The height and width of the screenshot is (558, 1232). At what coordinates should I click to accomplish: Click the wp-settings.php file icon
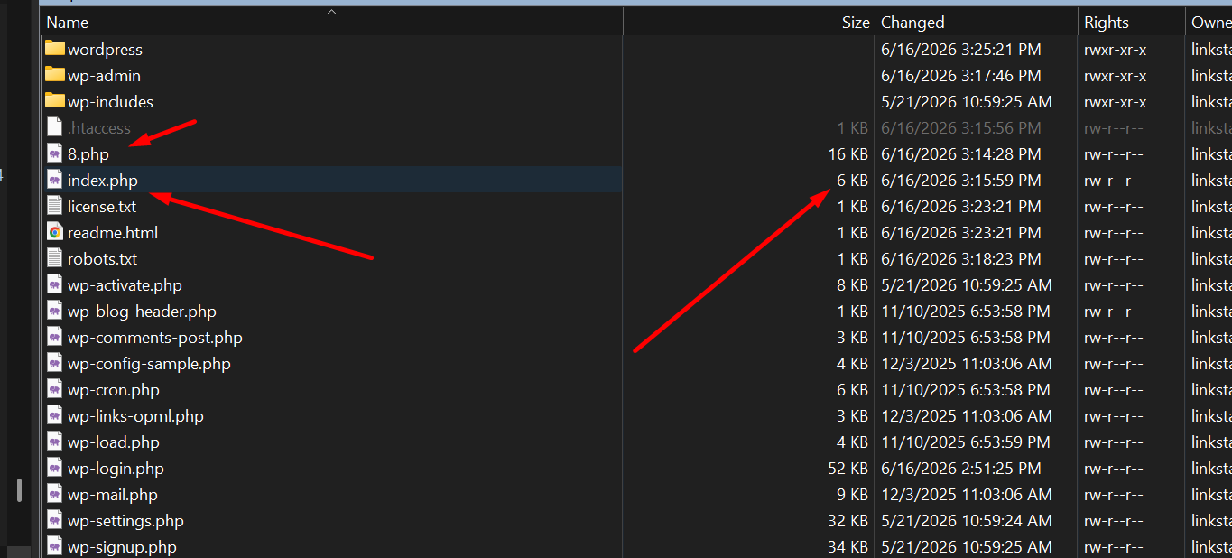pos(55,520)
